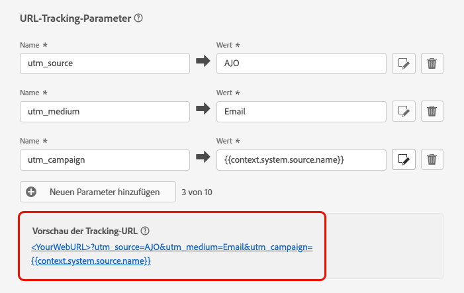This screenshot has width=464, height=293.
Task: Click the arrow icon next to utm_source
Action: pos(203,63)
